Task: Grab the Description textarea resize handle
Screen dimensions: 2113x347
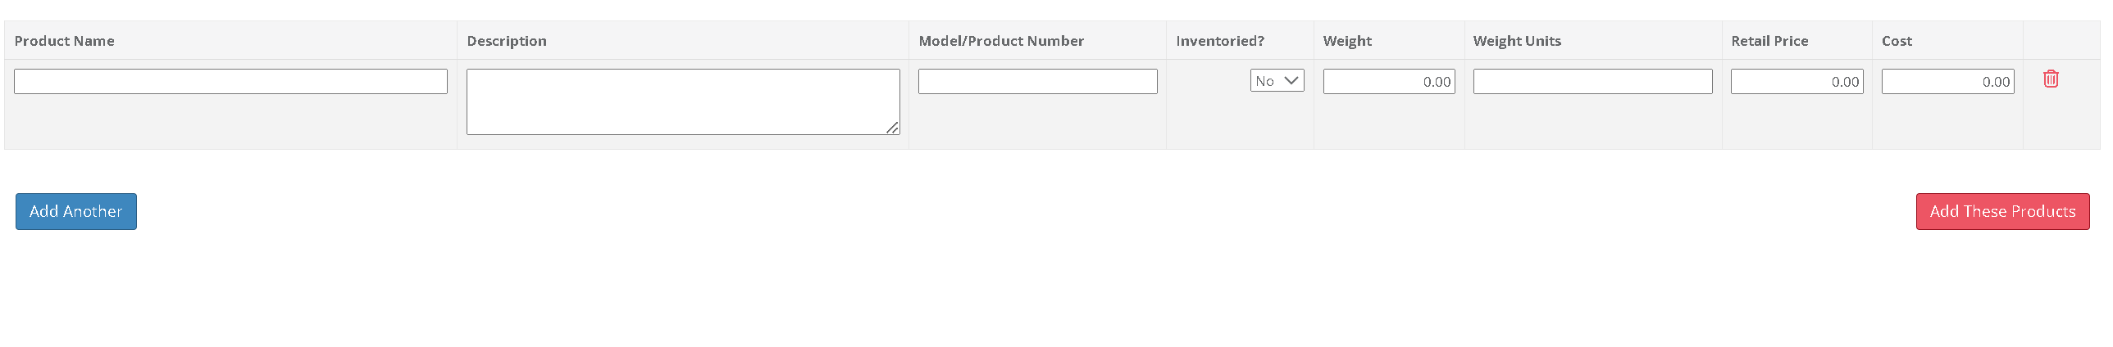Action: 892,128
